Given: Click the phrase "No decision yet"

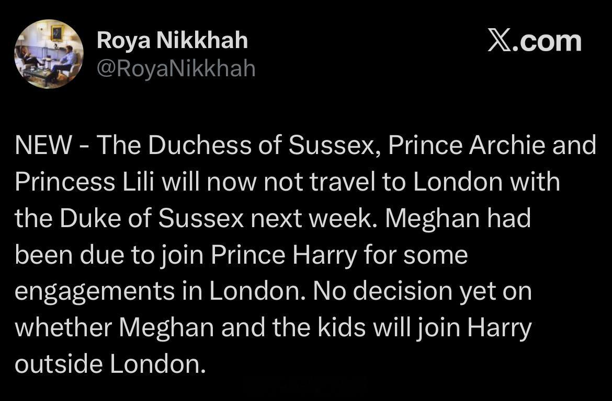Looking at the screenshot, I should [404, 291].
